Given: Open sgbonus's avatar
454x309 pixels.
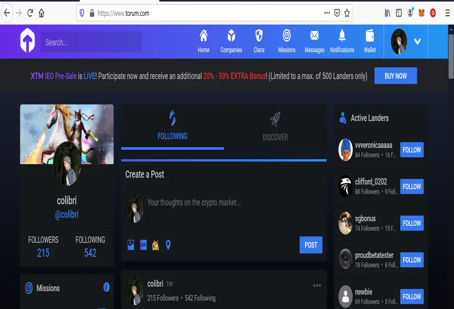Looking at the screenshot, I should (345, 223).
